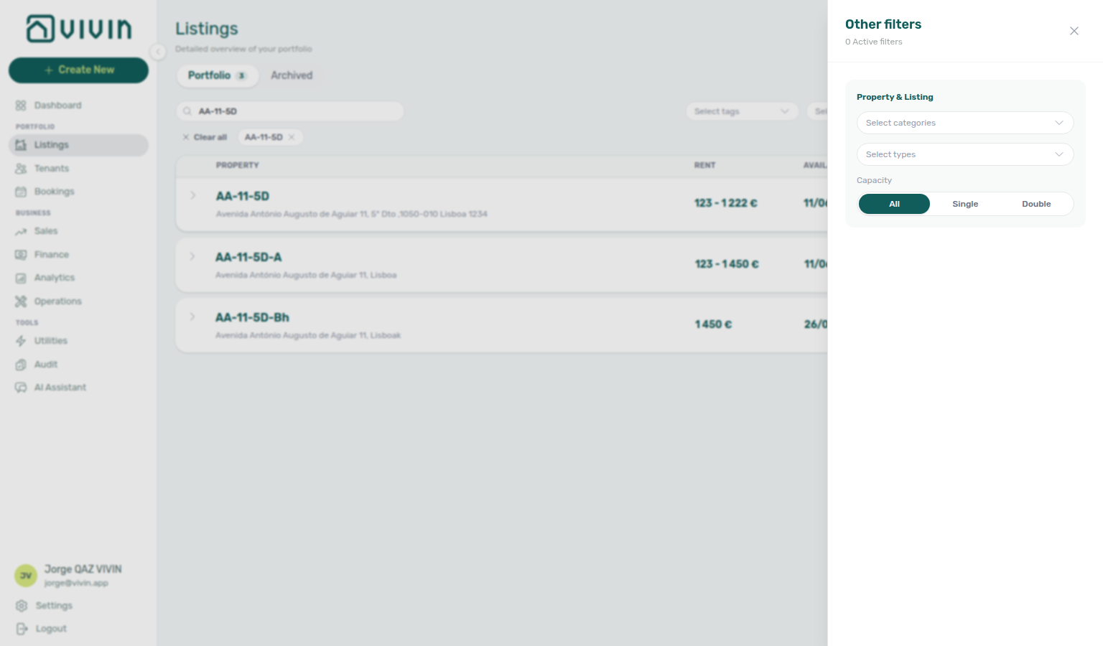The height and width of the screenshot is (646, 1103).
Task: Open the Select types dropdown
Action: [965, 154]
